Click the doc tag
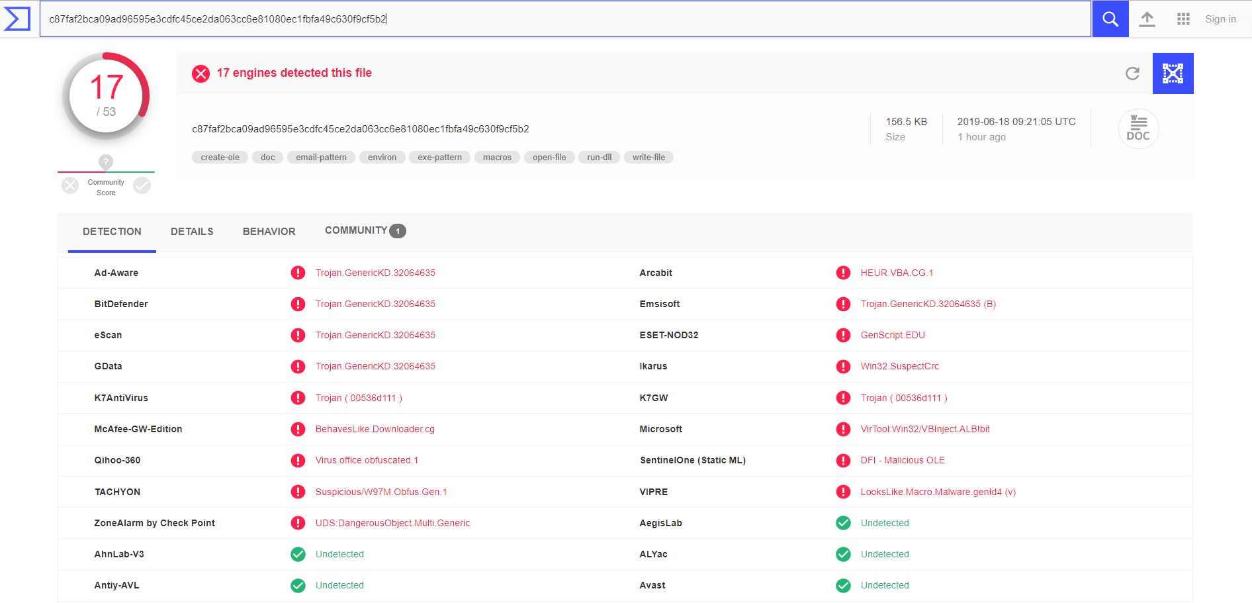 click(x=268, y=158)
